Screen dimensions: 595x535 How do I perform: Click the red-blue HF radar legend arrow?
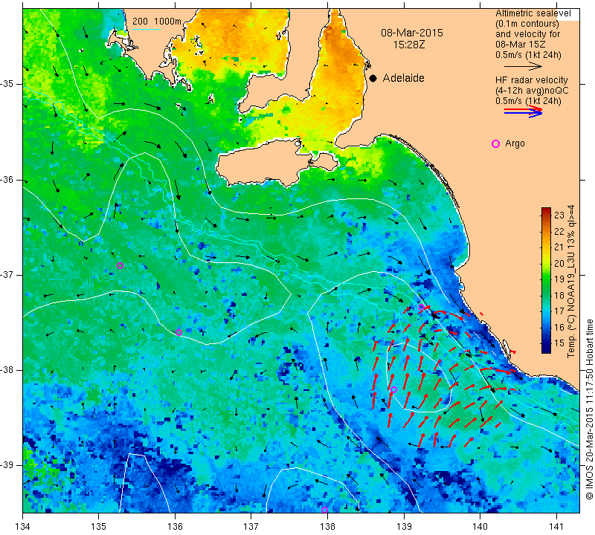click(x=524, y=111)
